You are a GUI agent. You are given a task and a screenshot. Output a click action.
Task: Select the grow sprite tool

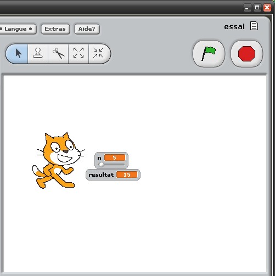point(78,54)
